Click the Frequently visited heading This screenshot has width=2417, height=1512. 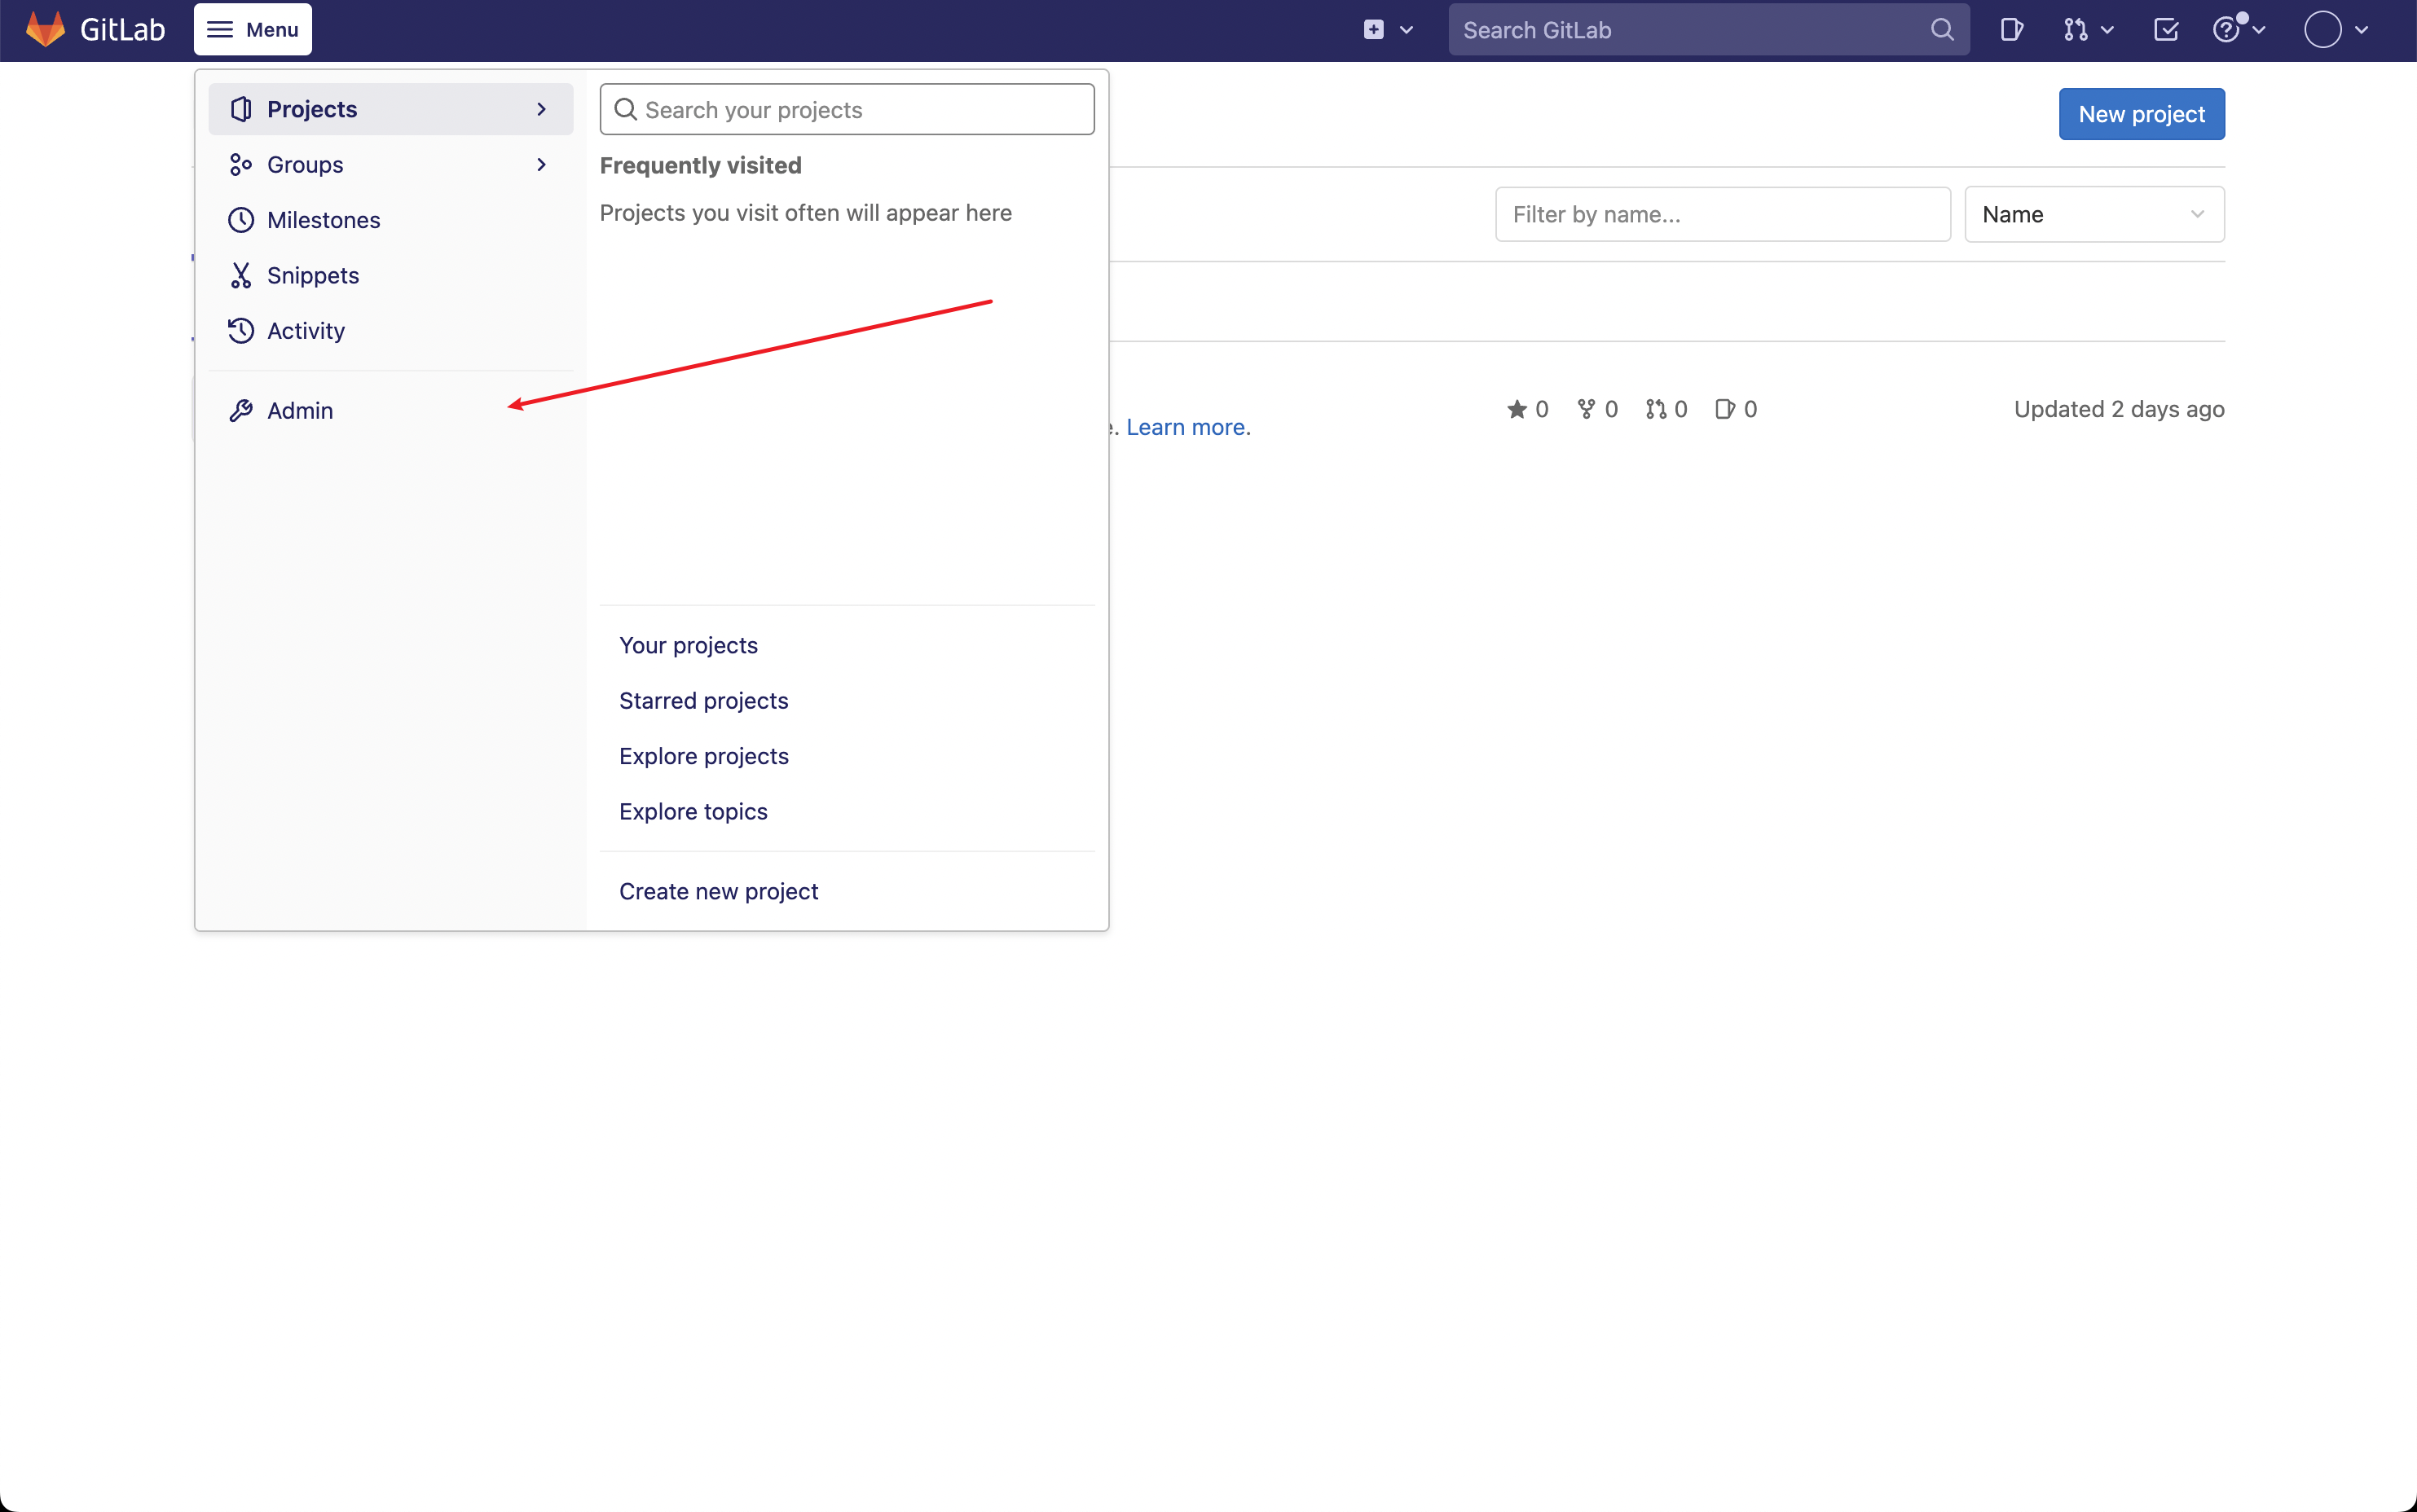click(x=701, y=165)
